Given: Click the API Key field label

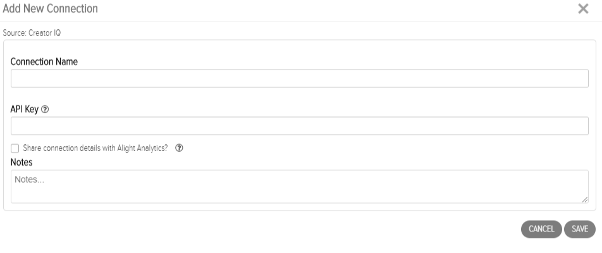Looking at the screenshot, I should coord(25,109).
